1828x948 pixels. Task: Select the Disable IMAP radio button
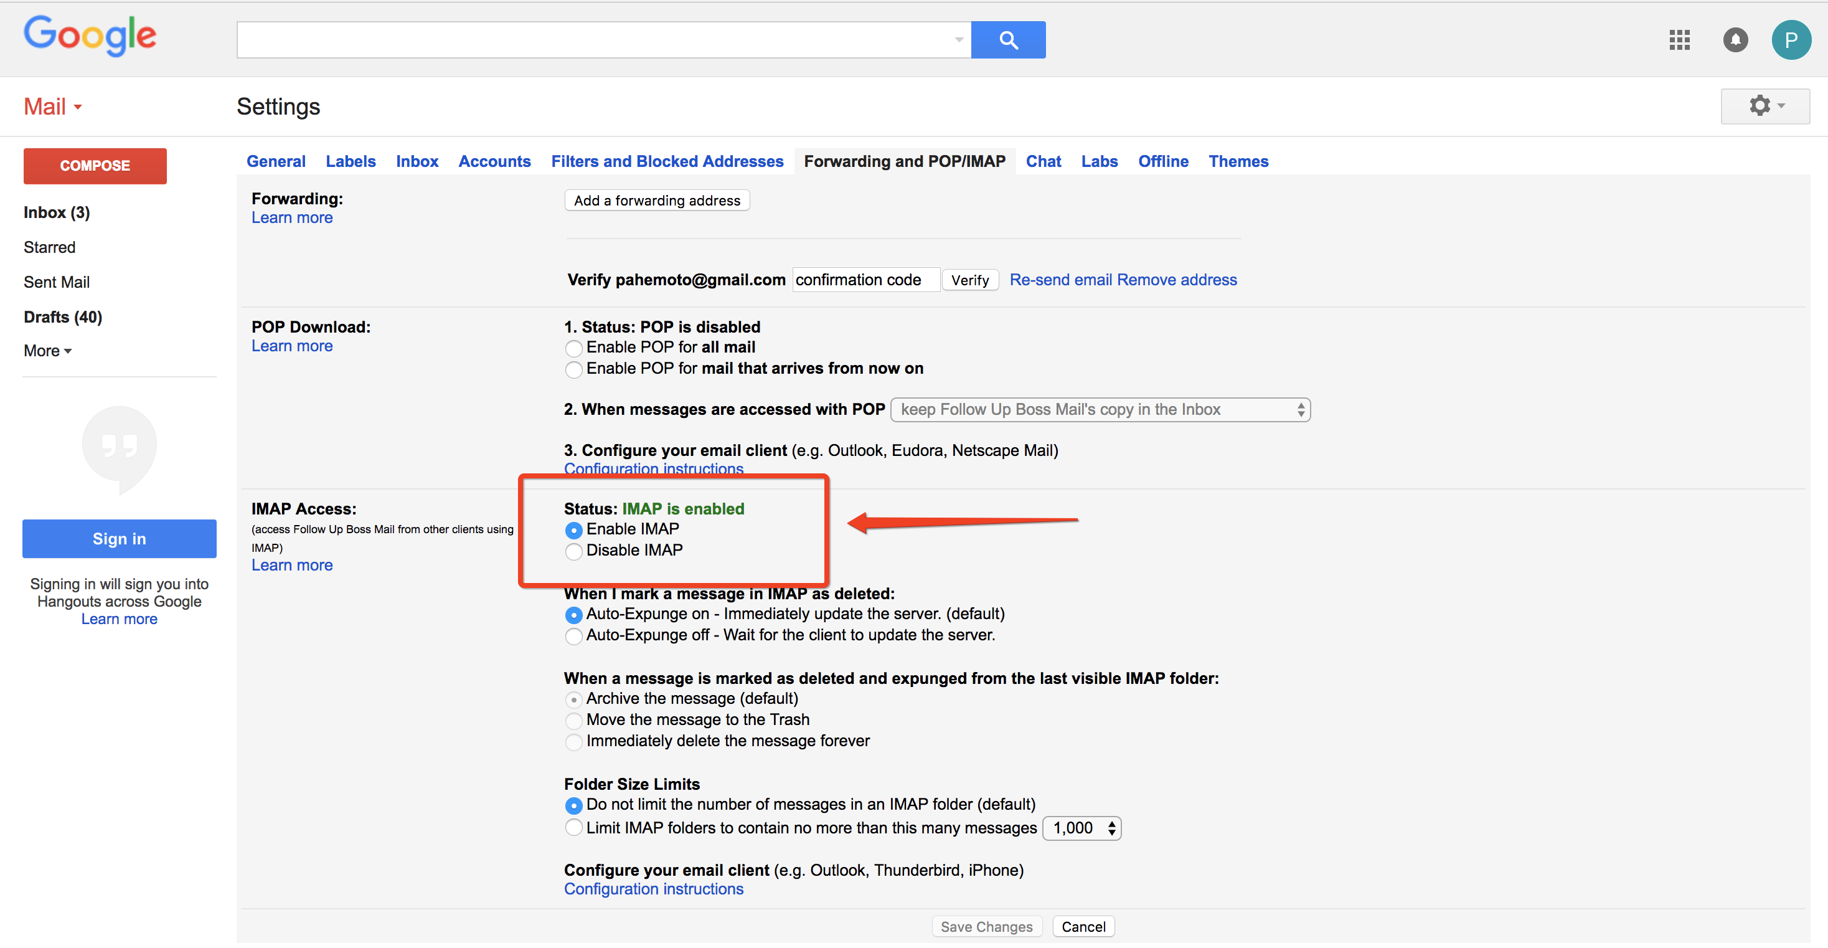click(x=573, y=551)
